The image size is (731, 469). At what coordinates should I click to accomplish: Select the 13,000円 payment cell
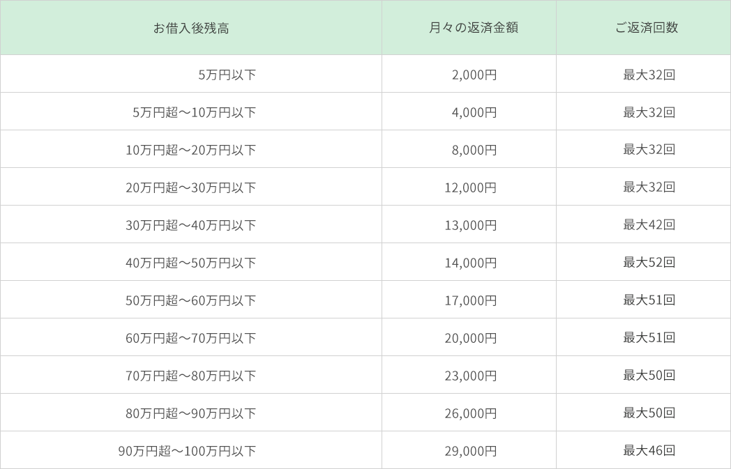click(471, 225)
